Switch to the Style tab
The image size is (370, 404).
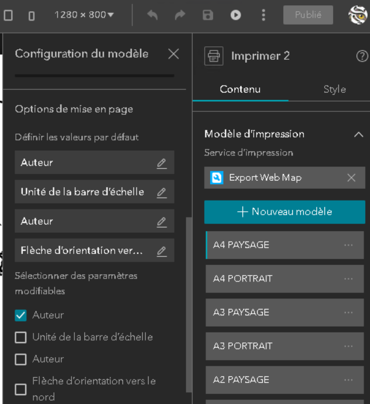334,89
